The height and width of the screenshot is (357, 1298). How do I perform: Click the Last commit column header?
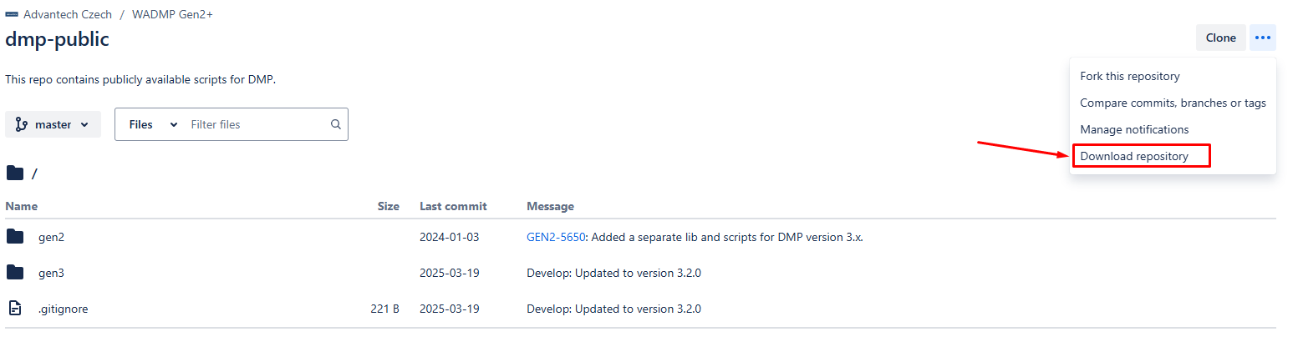tap(453, 206)
